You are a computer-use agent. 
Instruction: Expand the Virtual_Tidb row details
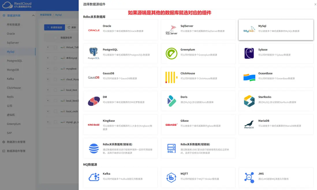[x=48, y=47]
